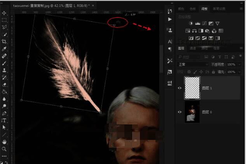Open the blend mode dropdown 正常

coord(192,65)
